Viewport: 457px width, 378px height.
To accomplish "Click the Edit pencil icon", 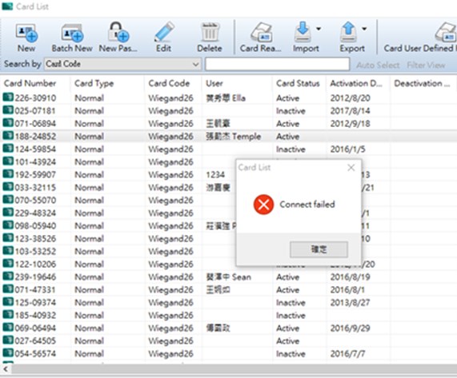I will point(164,32).
